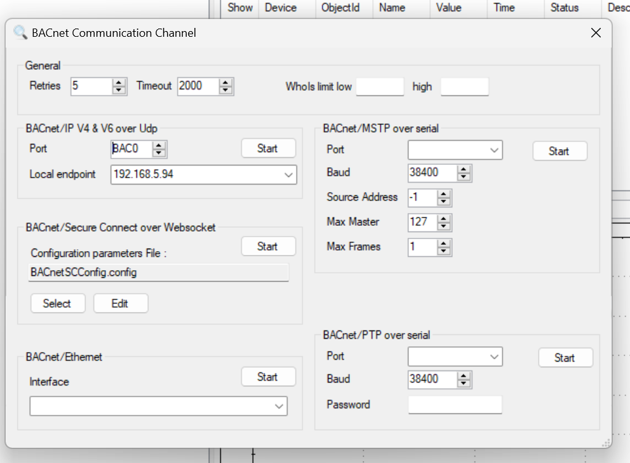This screenshot has width=630, height=463.
Task: Increase the Timeout value with up arrow
Action: click(x=225, y=82)
